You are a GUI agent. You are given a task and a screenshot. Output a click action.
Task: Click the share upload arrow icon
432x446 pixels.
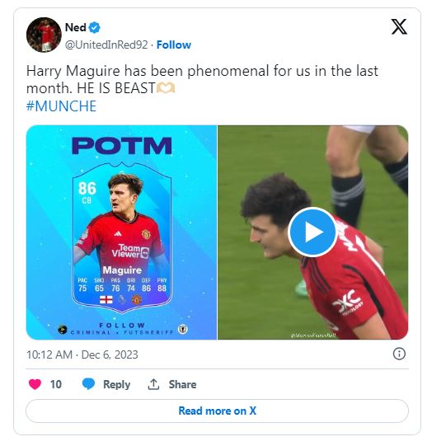[x=153, y=384]
